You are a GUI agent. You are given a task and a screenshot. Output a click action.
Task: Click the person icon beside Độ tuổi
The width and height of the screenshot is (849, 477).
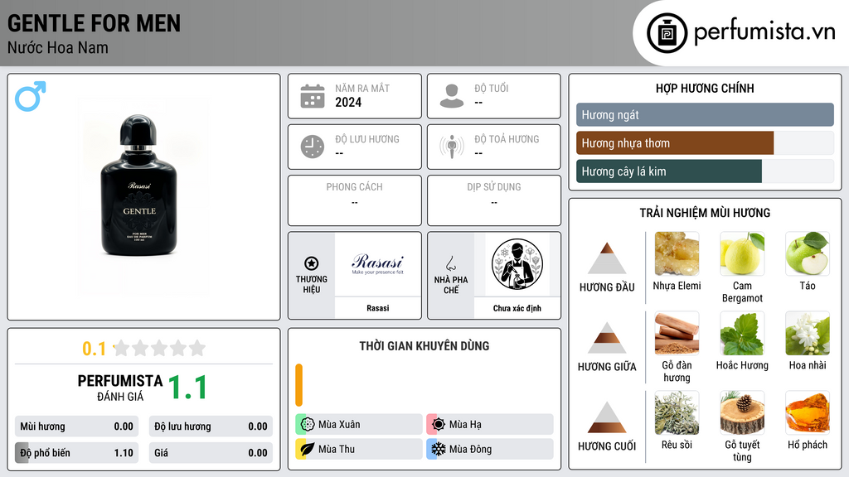pos(452,96)
